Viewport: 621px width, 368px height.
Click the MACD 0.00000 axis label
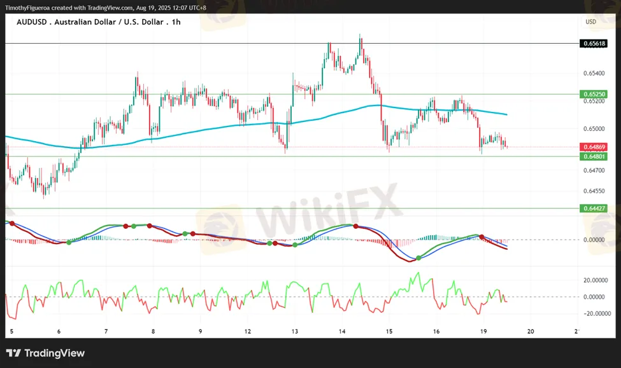595,240
